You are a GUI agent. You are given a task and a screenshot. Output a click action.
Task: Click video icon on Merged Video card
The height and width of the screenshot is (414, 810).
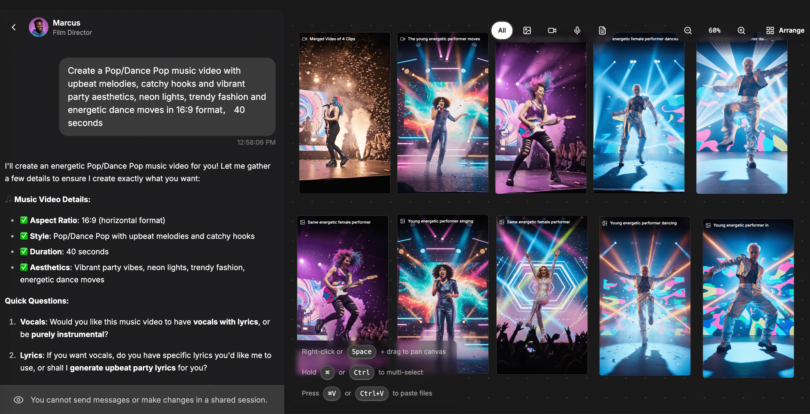point(304,39)
